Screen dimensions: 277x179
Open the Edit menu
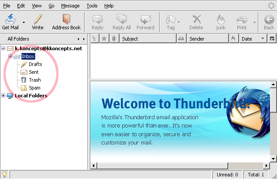(x=21, y=6)
